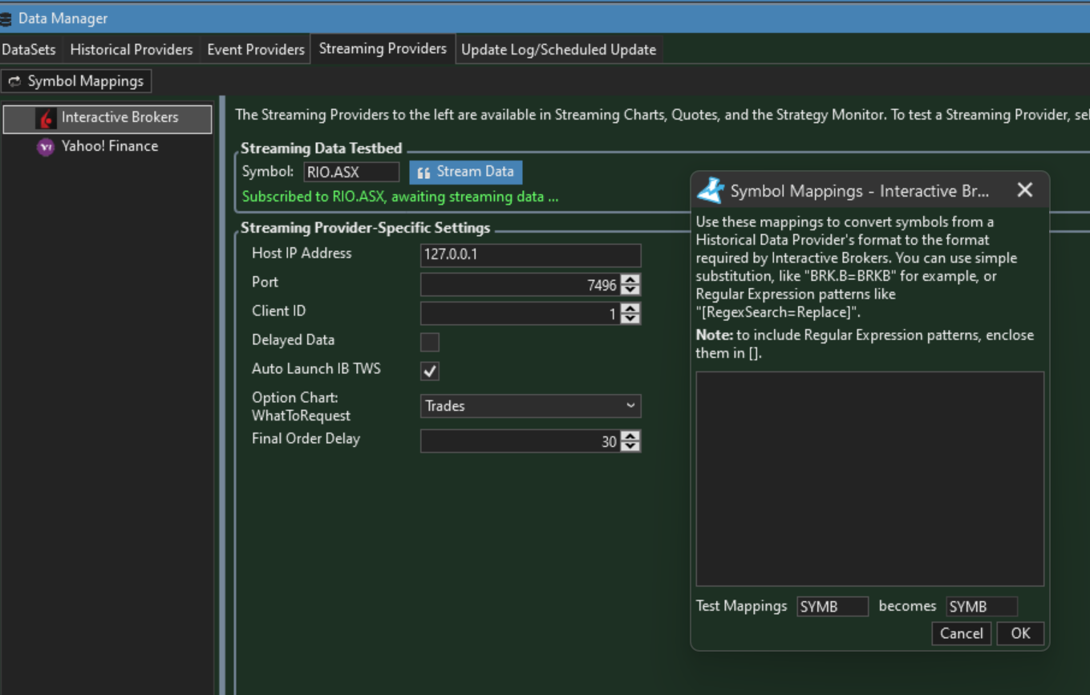Click the Symbol Mappings dialog logo icon

click(x=711, y=191)
